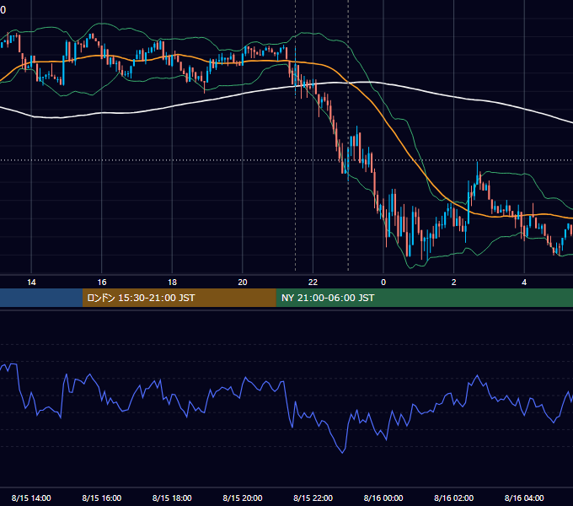Image resolution: width=573 pixels, height=506 pixels.
Task: Select the ロンドン 15:30-21:00 JST session bar
Action: tap(179, 298)
